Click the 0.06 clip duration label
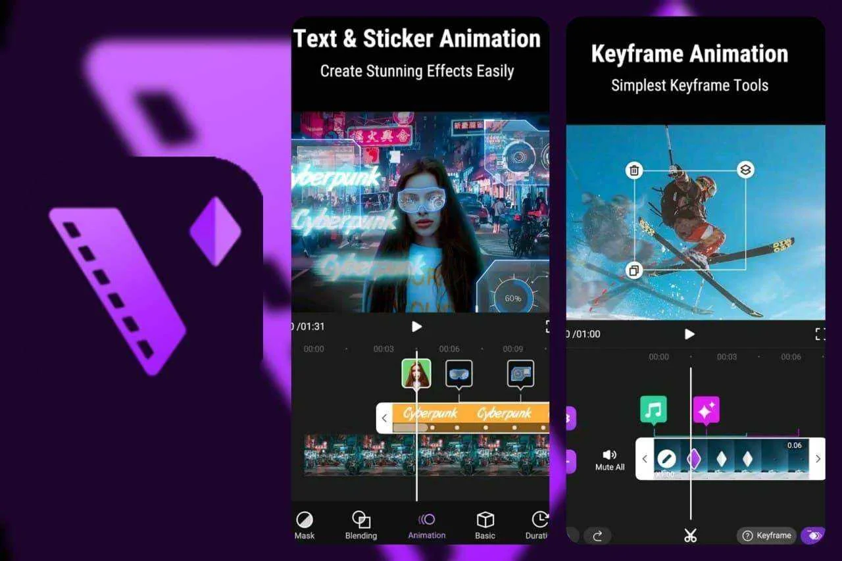The image size is (842, 561). click(x=795, y=445)
